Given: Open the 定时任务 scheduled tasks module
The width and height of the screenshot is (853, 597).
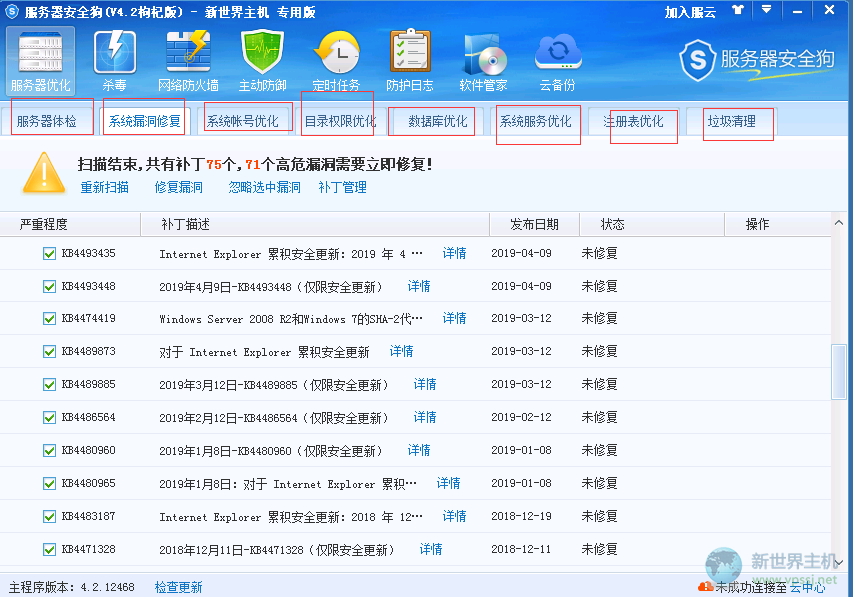Looking at the screenshot, I should 336,60.
